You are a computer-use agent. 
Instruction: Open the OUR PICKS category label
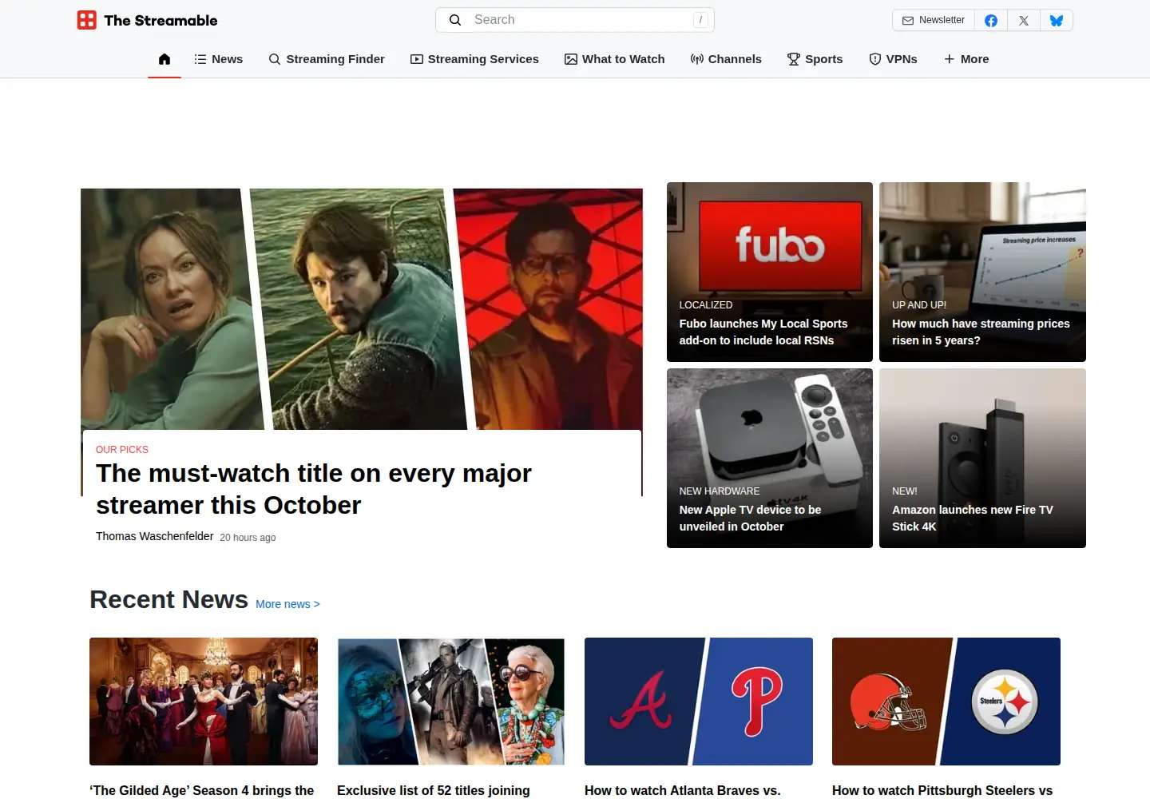tap(122, 450)
